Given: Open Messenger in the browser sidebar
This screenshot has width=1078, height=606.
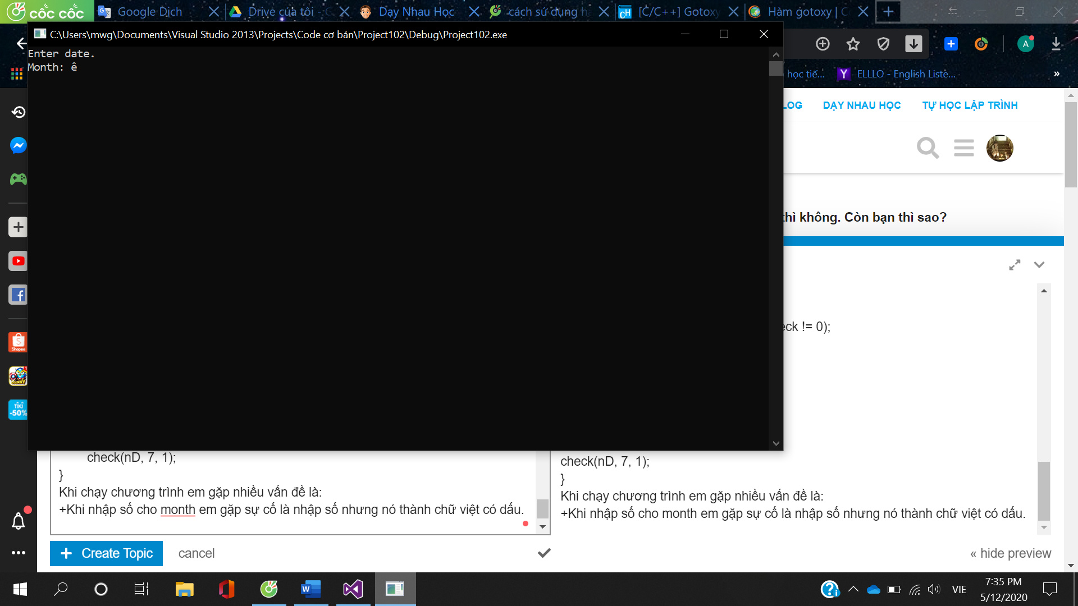Looking at the screenshot, I should [x=18, y=146].
